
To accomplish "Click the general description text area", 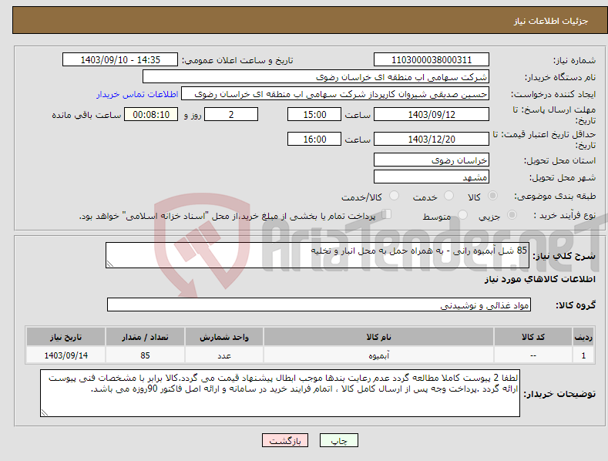I will (317, 255).
